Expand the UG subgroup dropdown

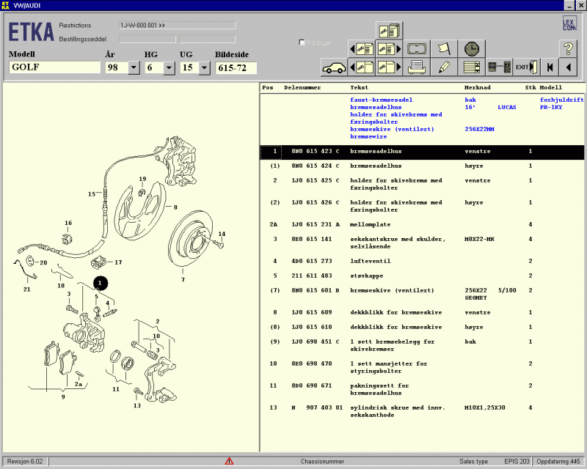click(204, 67)
